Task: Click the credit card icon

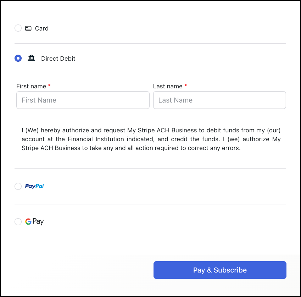Action: (28, 28)
